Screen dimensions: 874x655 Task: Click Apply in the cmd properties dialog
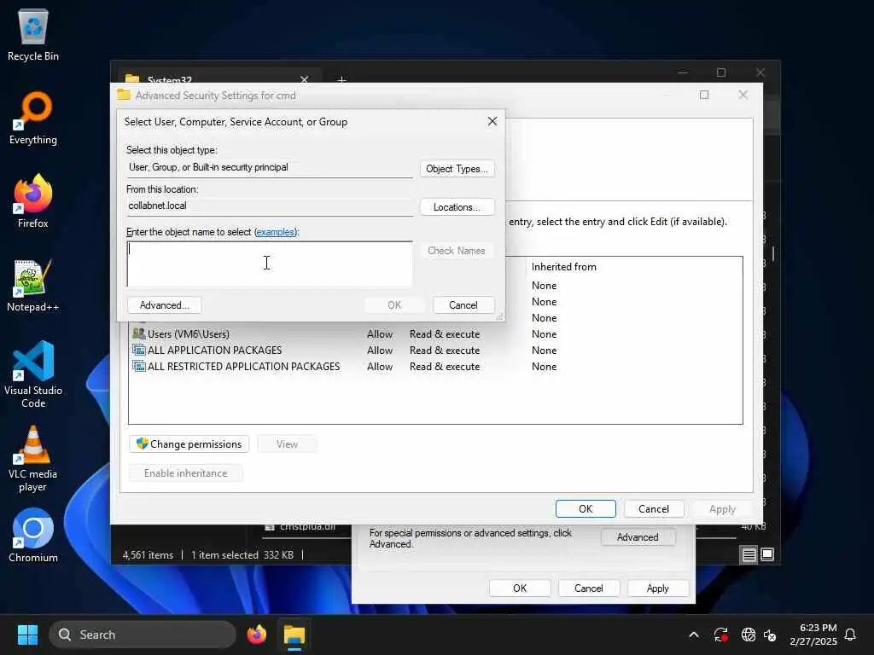click(658, 588)
